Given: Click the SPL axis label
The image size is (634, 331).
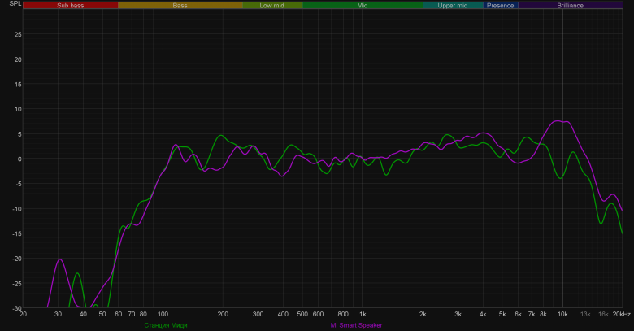Looking at the screenshot, I should pyautogui.click(x=15, y=3).
